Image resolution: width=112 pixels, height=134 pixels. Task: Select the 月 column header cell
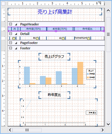(x=15, y=29)
